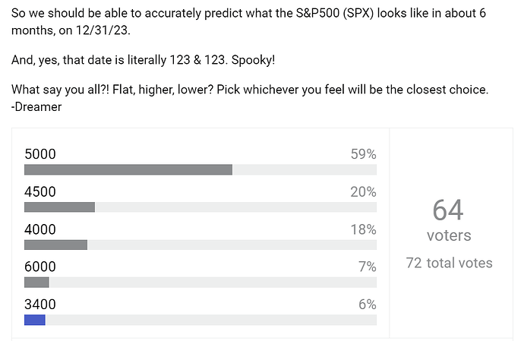Select the 3400 poll option label

click(x=40, y=305)
